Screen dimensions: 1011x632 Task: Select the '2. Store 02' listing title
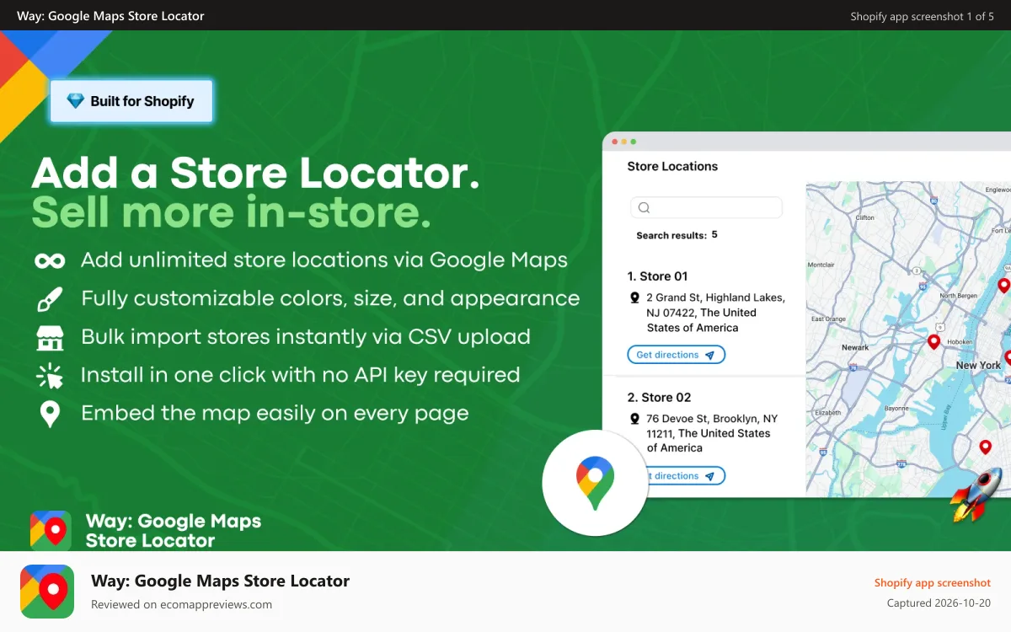(x=660, y=398)
